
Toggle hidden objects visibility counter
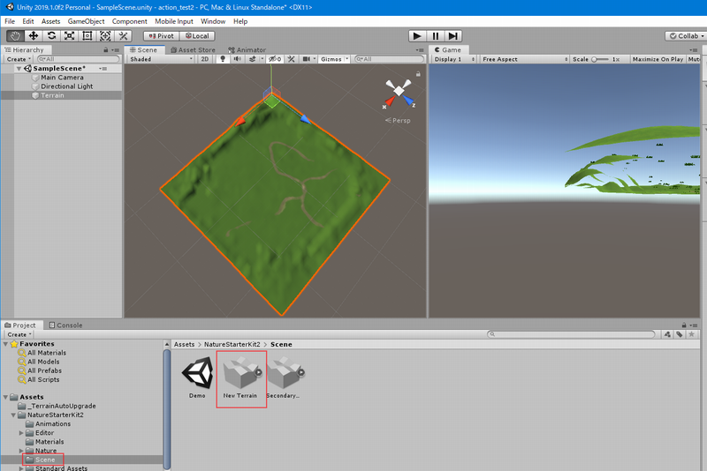coord(275,59)
